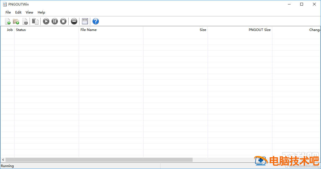Open the File menu

coord(8,12)
